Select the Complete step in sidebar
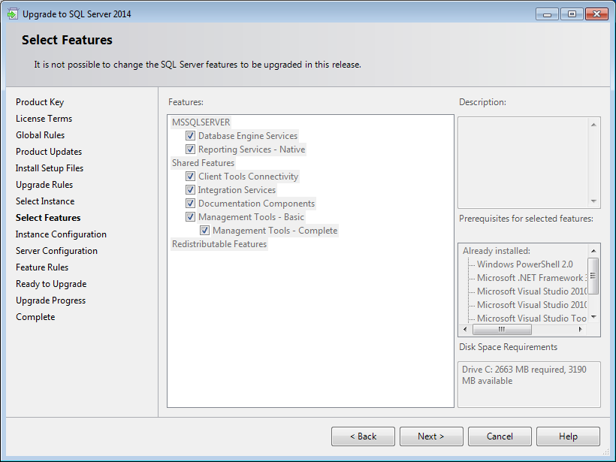This screenshot has height=462, width=616. pos(35,317)
